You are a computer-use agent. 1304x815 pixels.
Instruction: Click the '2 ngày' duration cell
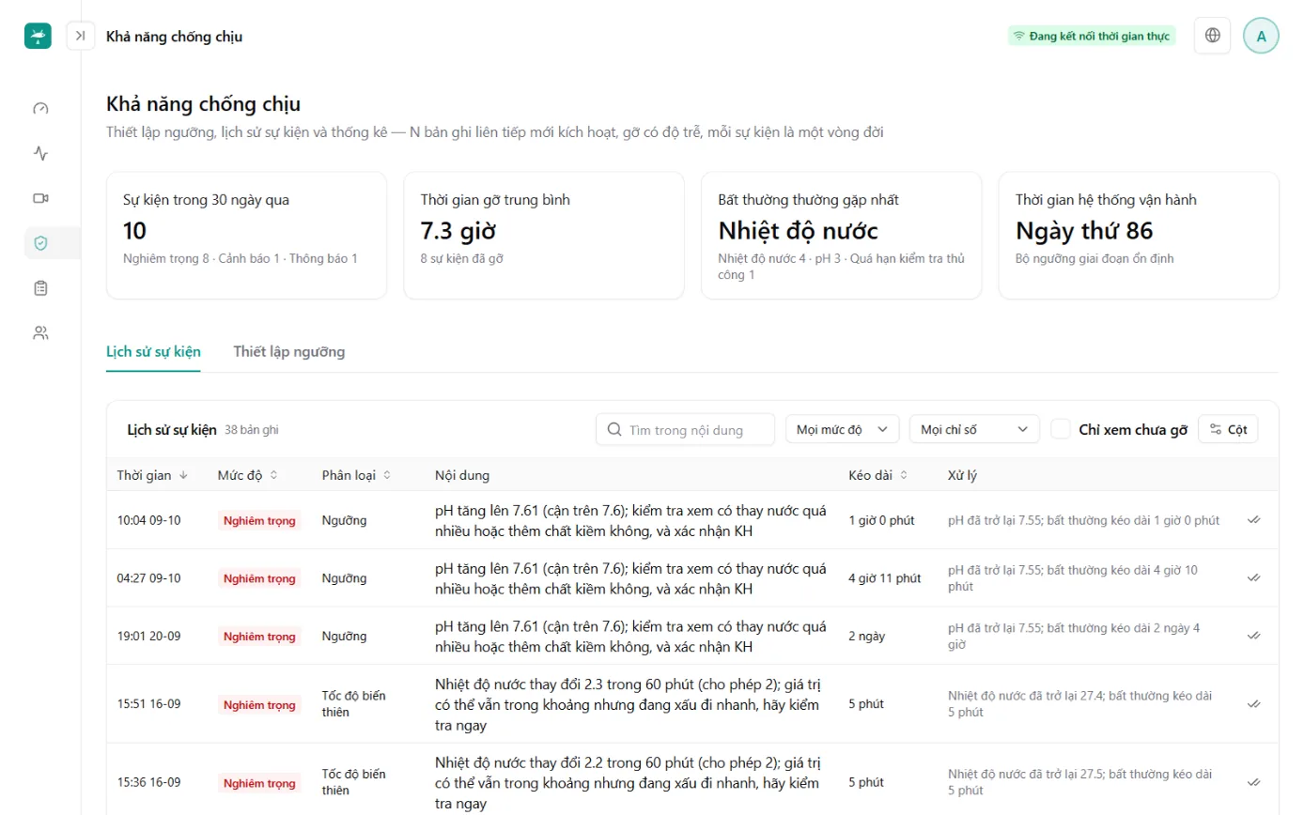click(866, 636)
